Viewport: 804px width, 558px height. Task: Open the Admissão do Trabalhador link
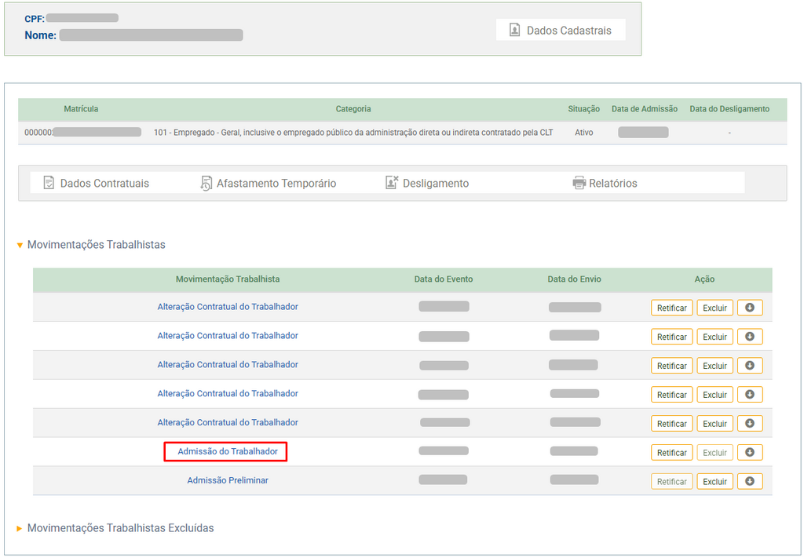pyautogui.click(x=228, y=451)
